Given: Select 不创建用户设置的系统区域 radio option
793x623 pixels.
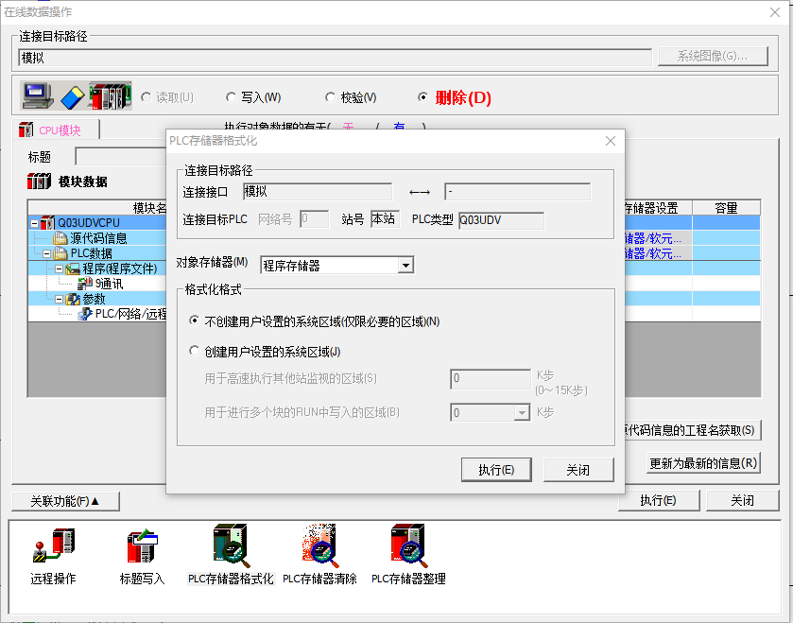Looking at the screenshot, I should (195, 321).
